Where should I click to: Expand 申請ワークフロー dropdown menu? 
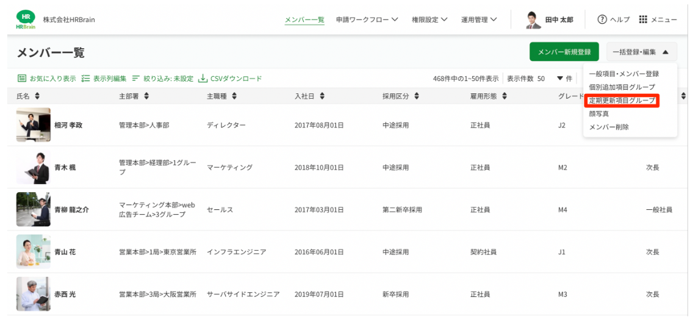pos(367,20)
